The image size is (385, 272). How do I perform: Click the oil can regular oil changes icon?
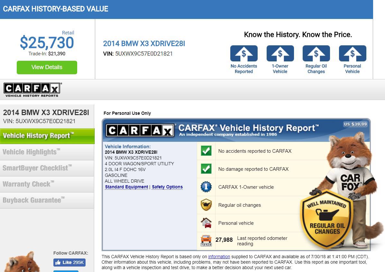[x=206, y=205]
